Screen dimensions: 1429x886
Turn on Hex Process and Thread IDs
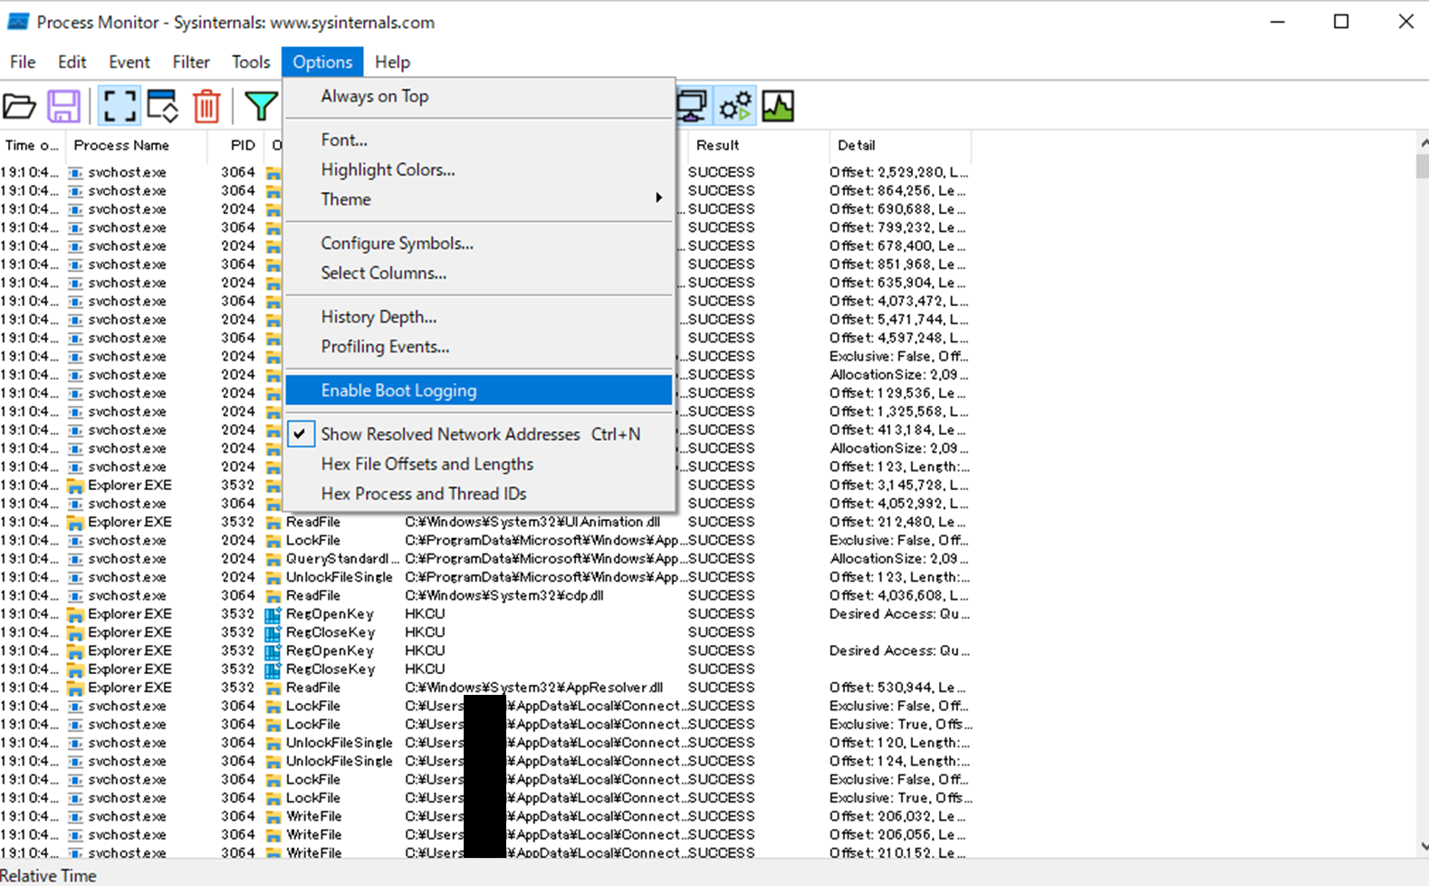pos(423,494)
